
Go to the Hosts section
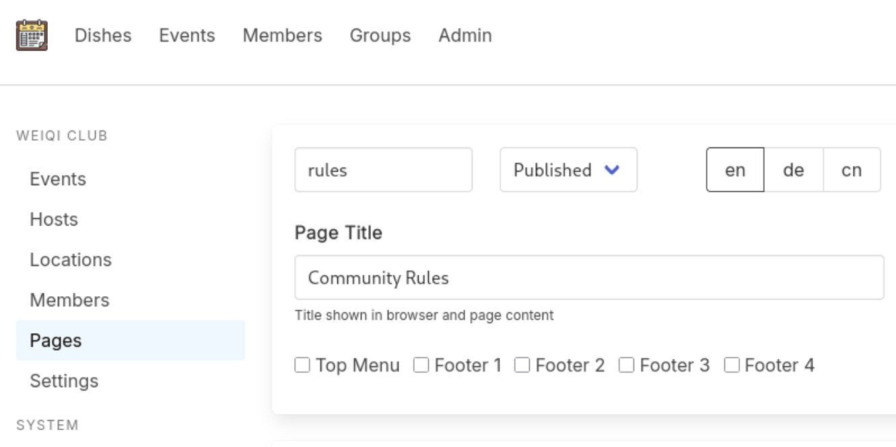53,219
